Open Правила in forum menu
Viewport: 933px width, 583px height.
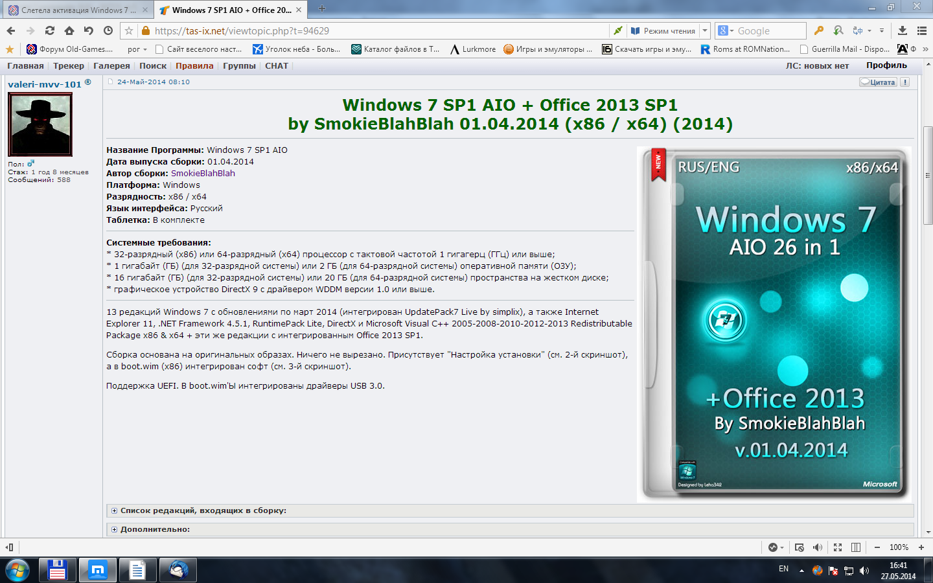click(x=194, y=66)
